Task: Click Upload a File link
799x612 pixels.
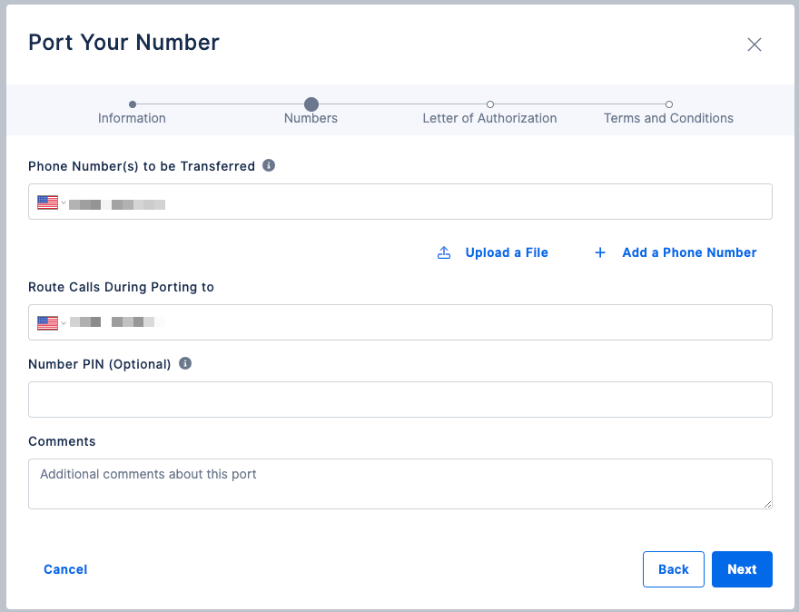Action: click(507, 252)
